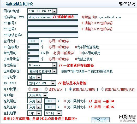This screenshot has height=124, width=137.
Task: Select the 读取/写入 permission radio
Action: (46, 89)
